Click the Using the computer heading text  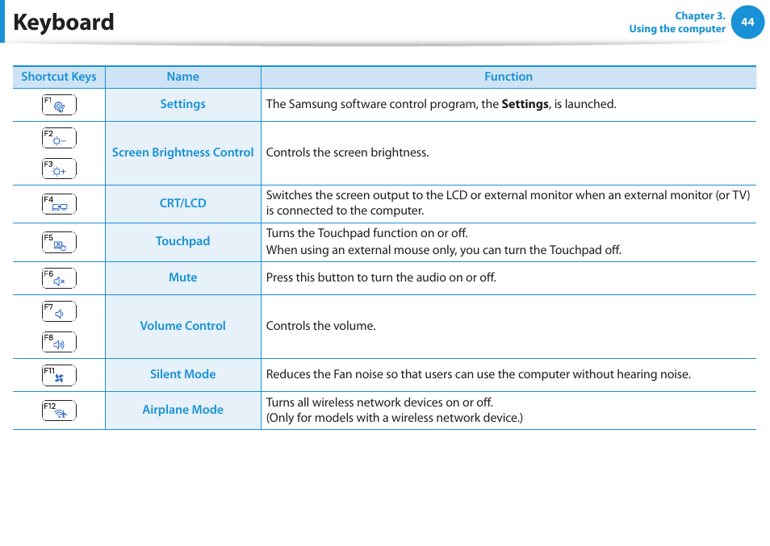pos(677,29)
